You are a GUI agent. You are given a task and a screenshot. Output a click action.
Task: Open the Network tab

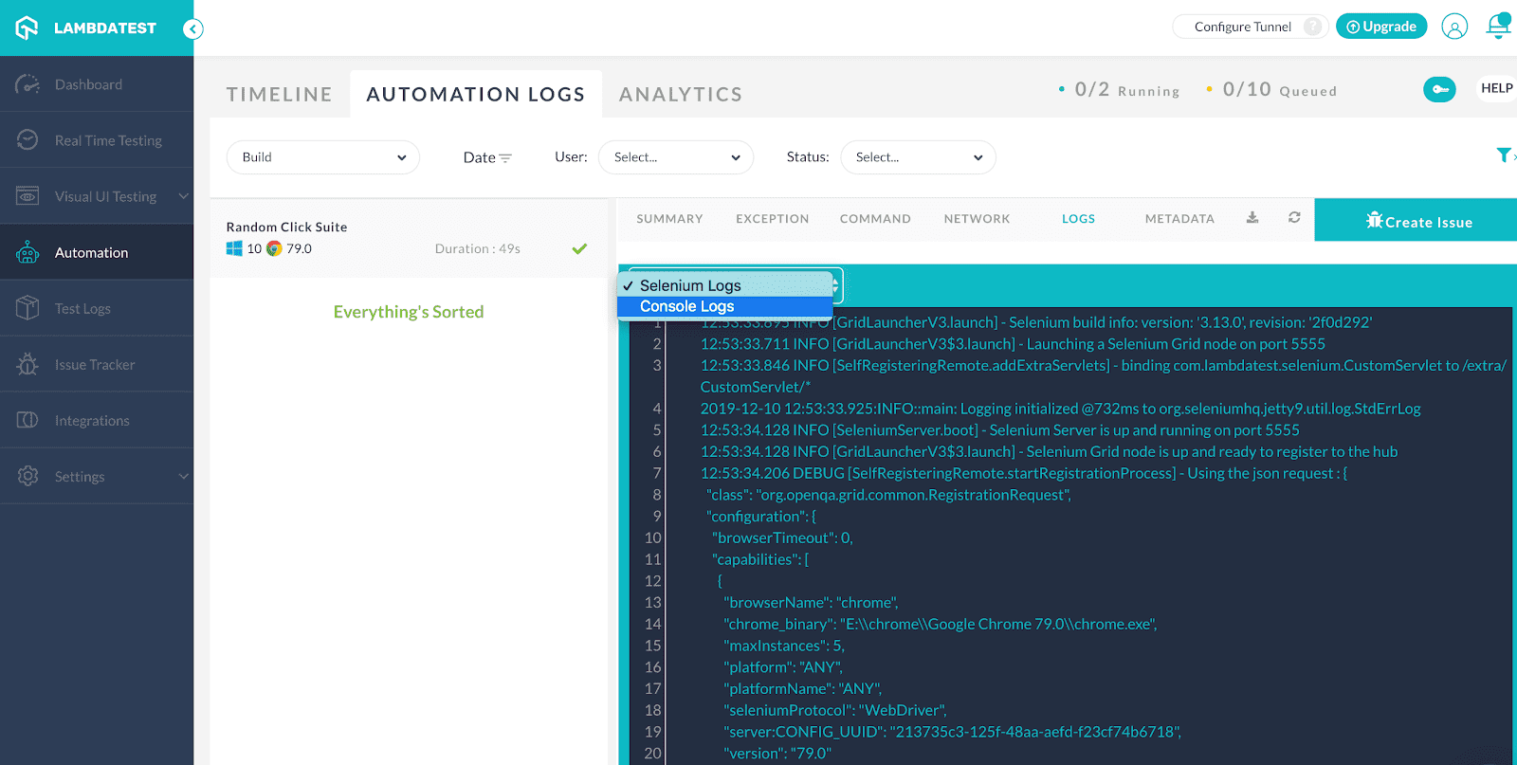click(977, 219)
